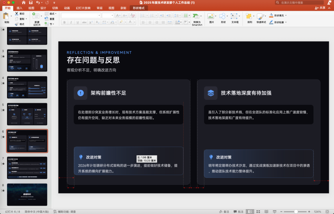
Task: Click 新建幻灯片 to add a slide
Action: (x=37, y=19)
